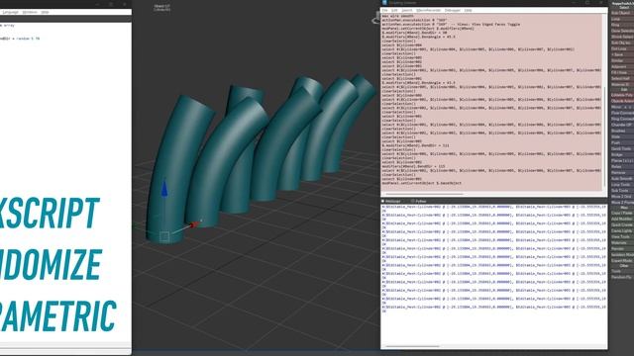Open the Language menu in the script editor
Viewport: 634px width, 356px height.
(11, 12)
